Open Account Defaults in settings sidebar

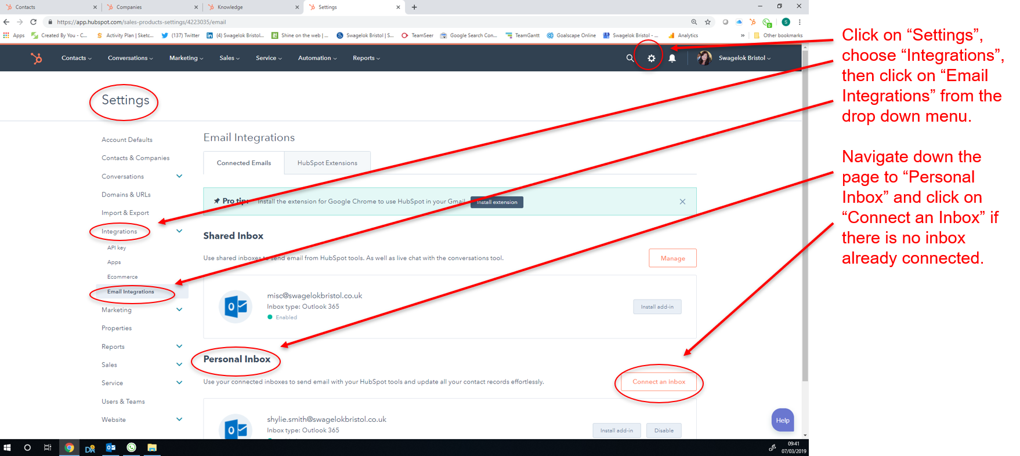tap(127, 140)
